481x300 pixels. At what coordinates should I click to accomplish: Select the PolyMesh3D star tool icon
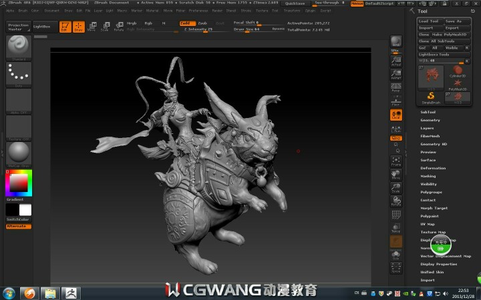(x=458, y=85)
